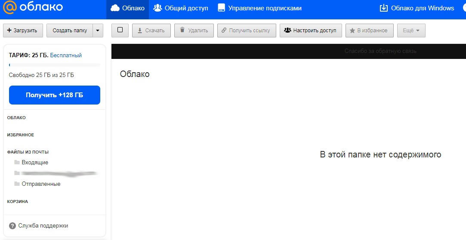Click the Получить +128 ГБ button
Screen dimensions: 466x240
[55, 95]
